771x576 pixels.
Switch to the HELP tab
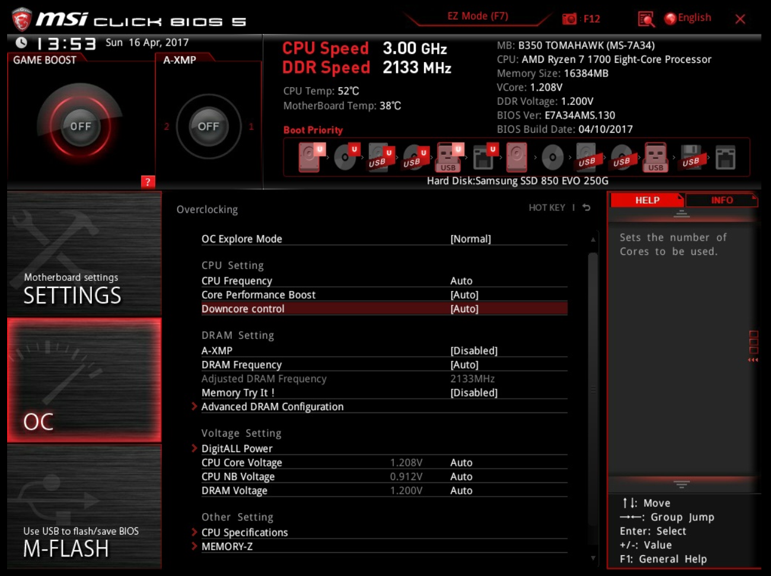click(x=647, y=200)
